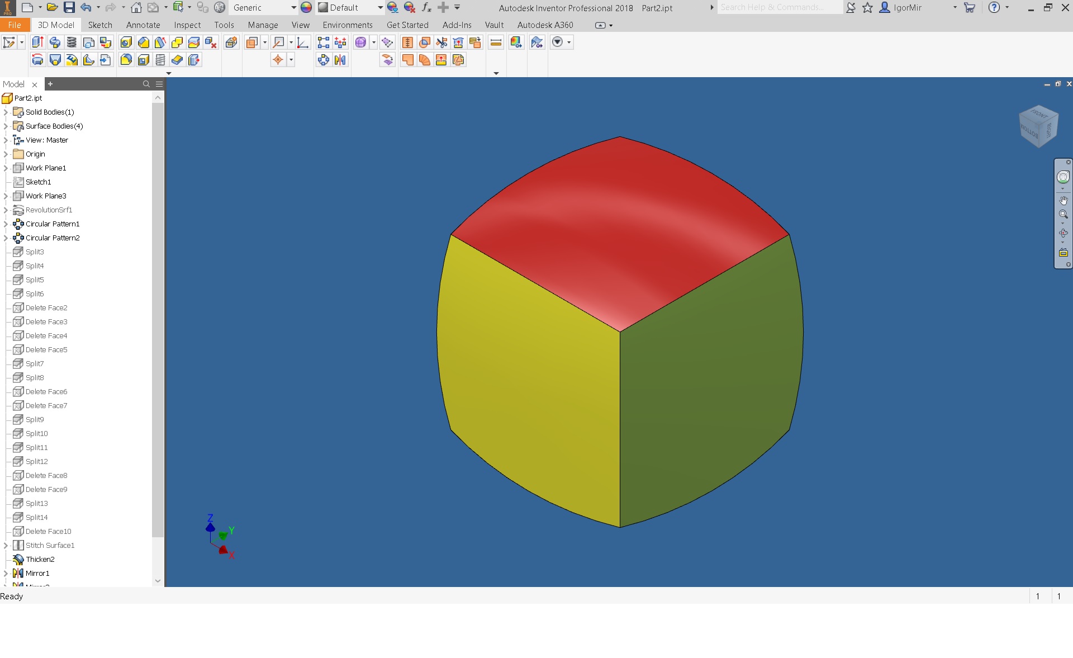Select the Revolve tool

pyautogui.click(x=54, y=42)
